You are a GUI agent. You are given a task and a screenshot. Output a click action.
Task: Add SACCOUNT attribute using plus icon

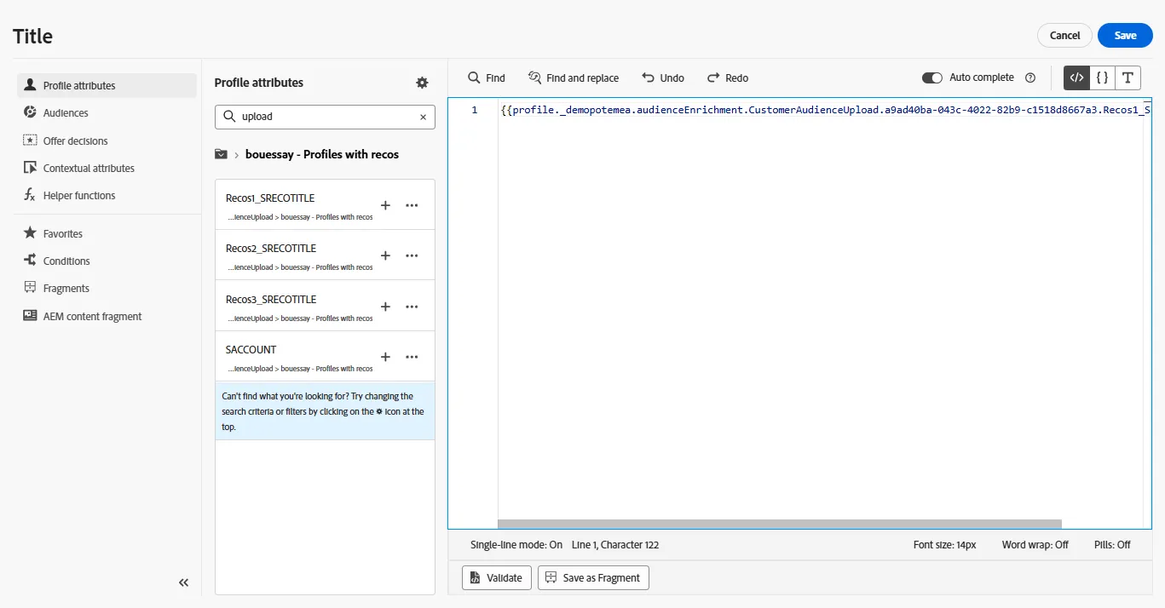coord(385,357)
